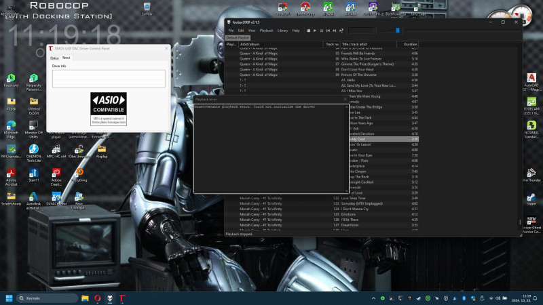Close the Playback error dialog
This screenshot has height=305, width=543.
tap(345, 99)
